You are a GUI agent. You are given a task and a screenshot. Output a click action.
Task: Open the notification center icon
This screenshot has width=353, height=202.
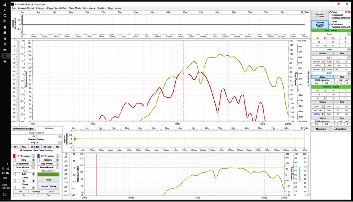pyautogui.click(x=5, y=195)
